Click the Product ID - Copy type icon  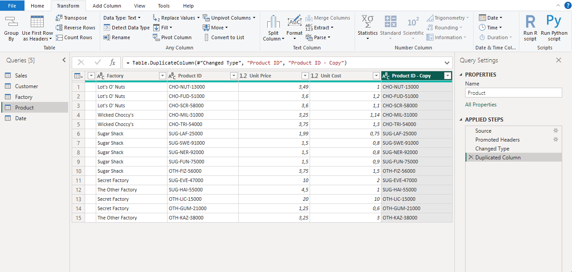[386, 76]
